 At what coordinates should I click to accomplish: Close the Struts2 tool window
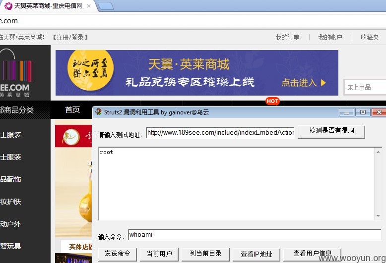(379, 112)
